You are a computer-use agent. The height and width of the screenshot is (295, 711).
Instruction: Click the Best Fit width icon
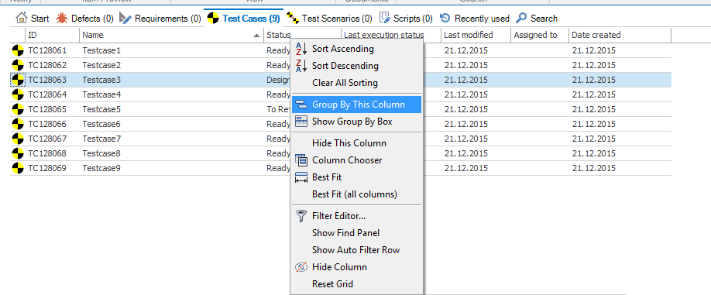point(301,177)
